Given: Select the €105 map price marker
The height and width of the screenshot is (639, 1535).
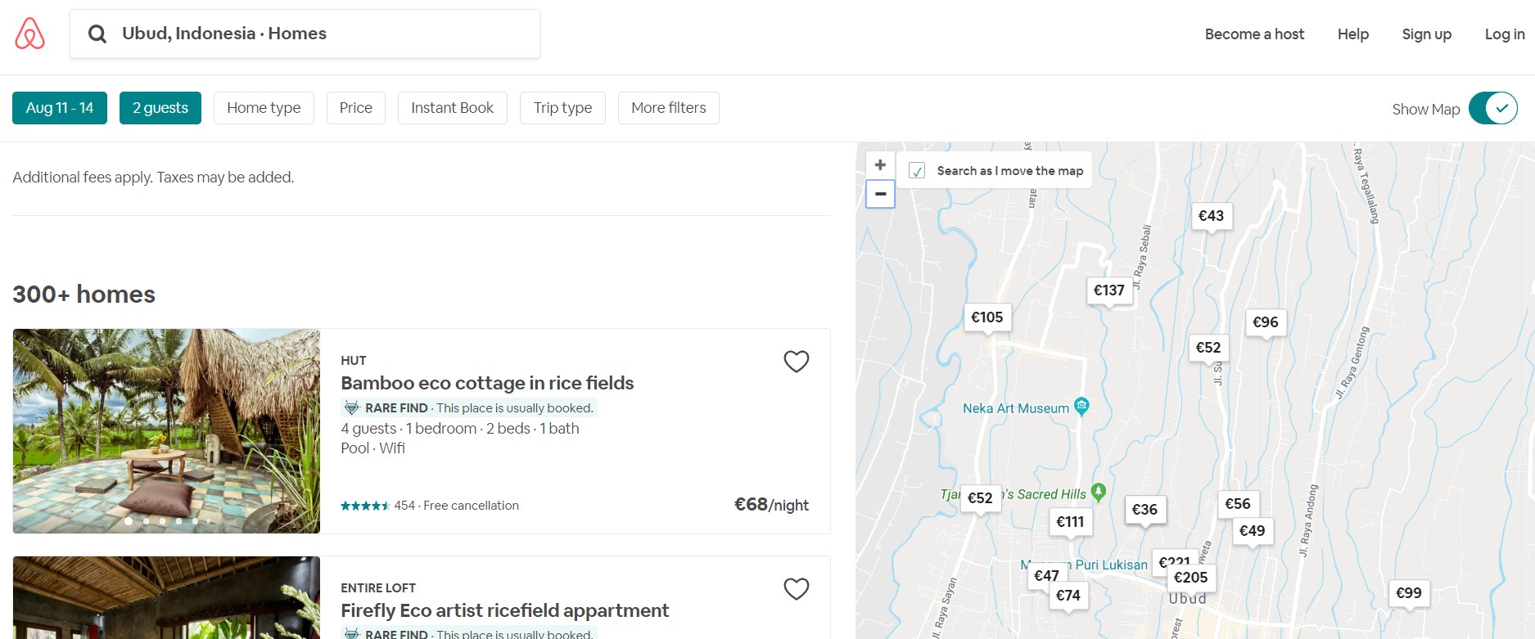Looking at the screenshot, I should click(987, 317).
